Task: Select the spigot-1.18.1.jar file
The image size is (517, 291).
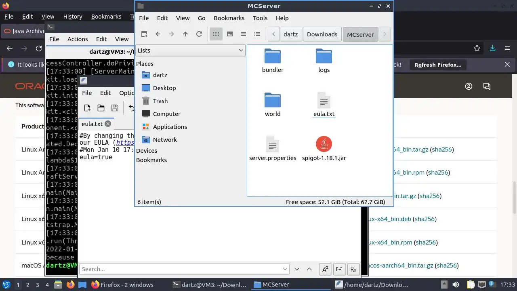Action: point(324,149)
